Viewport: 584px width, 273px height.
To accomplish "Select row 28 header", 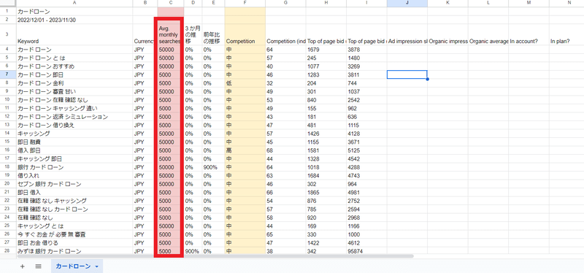I will pos(8,251).
